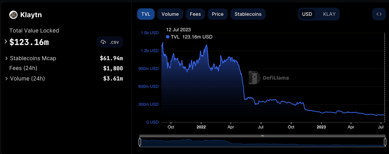
Task: Click the Klaytn chain name heading
Action: pyautogui.click(x=31, y=15)
